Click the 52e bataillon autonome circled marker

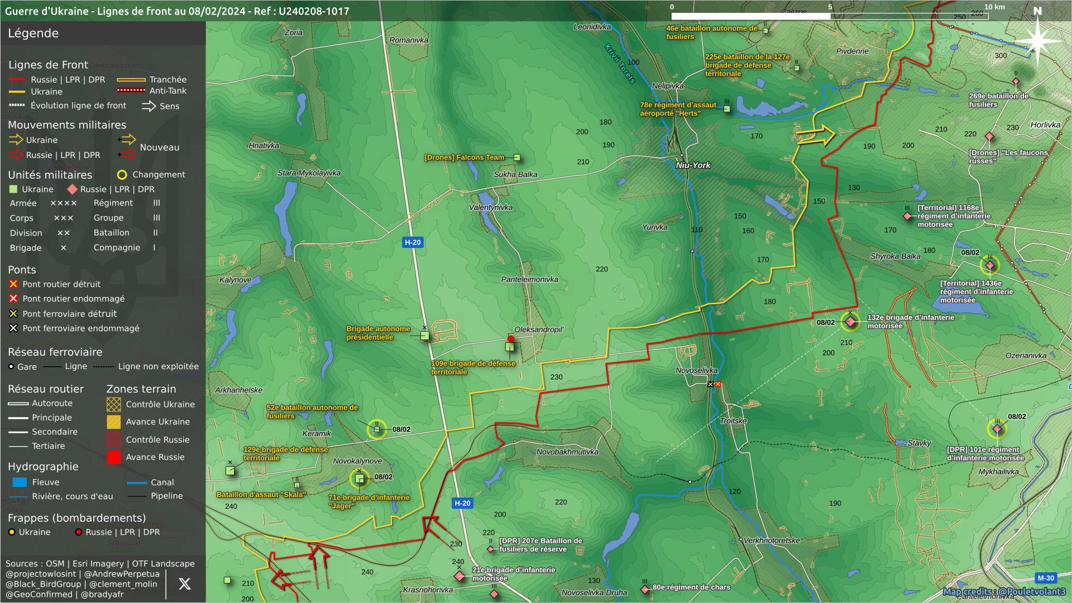tap(377, 429)
